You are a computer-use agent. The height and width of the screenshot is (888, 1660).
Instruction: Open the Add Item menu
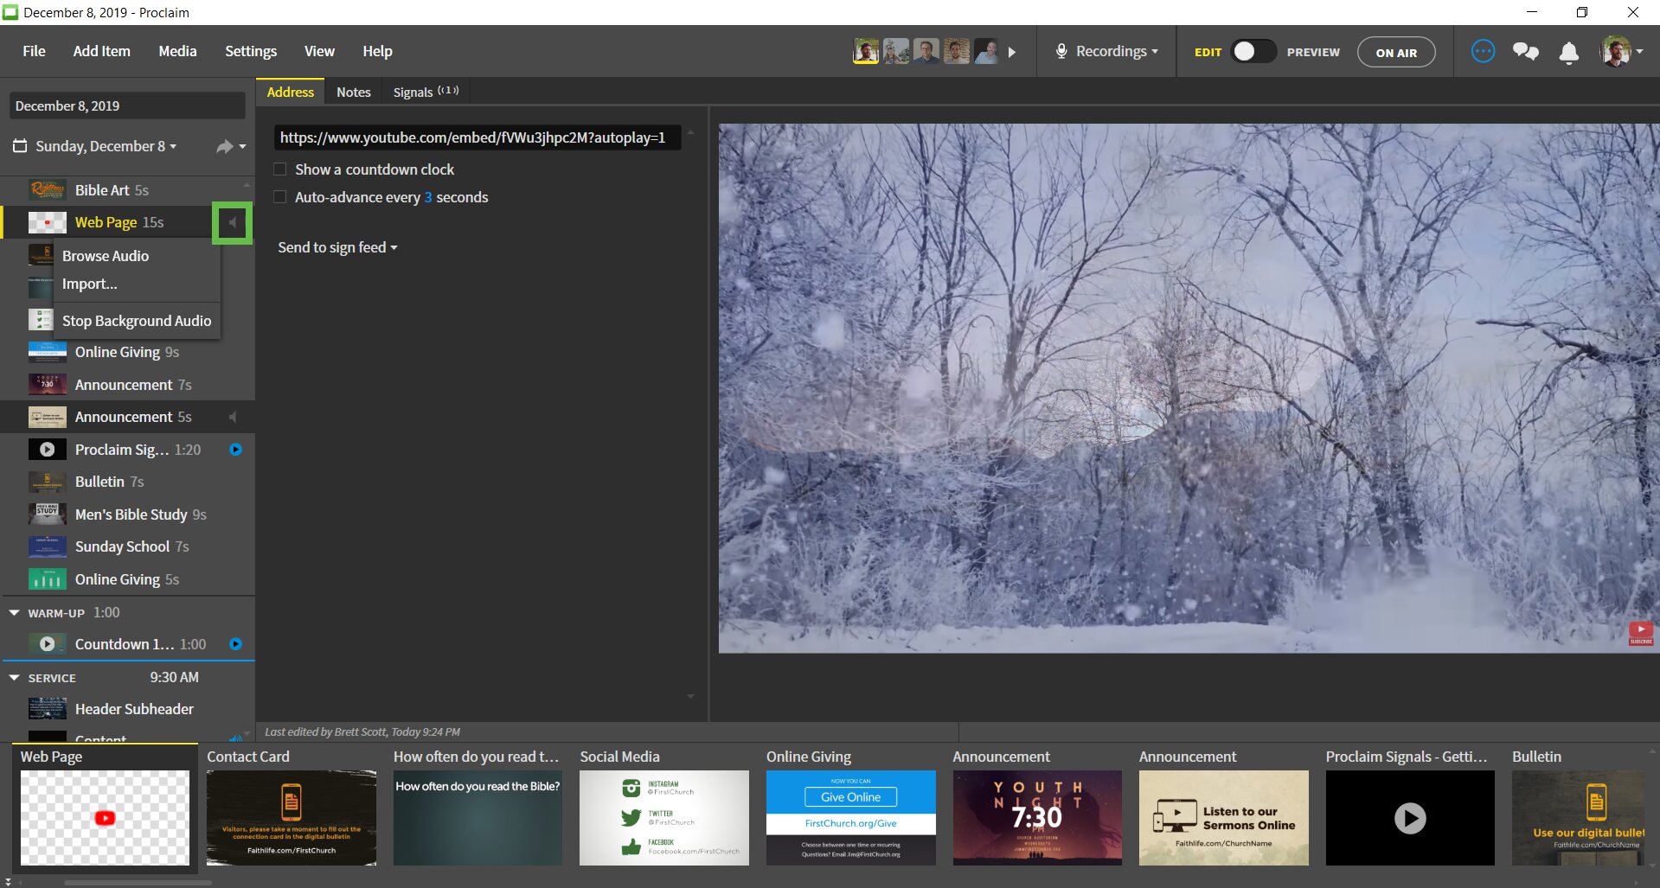pos(101,51)
